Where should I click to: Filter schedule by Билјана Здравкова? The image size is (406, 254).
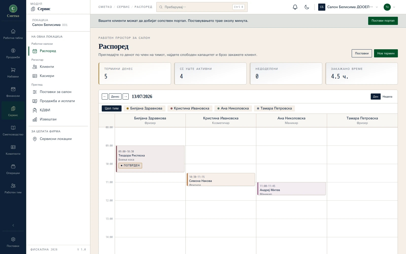pyautogui.click(x=144, y=108)
